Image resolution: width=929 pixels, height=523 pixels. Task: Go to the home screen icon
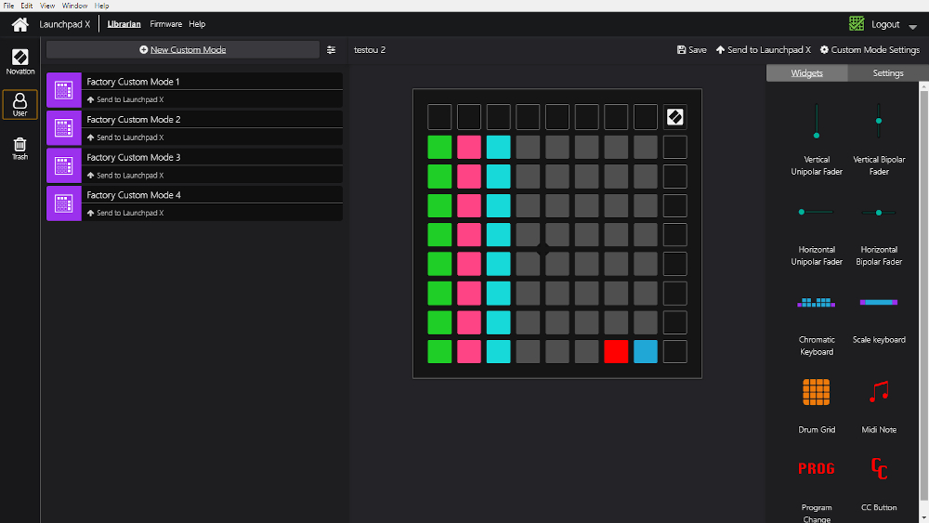20,24
